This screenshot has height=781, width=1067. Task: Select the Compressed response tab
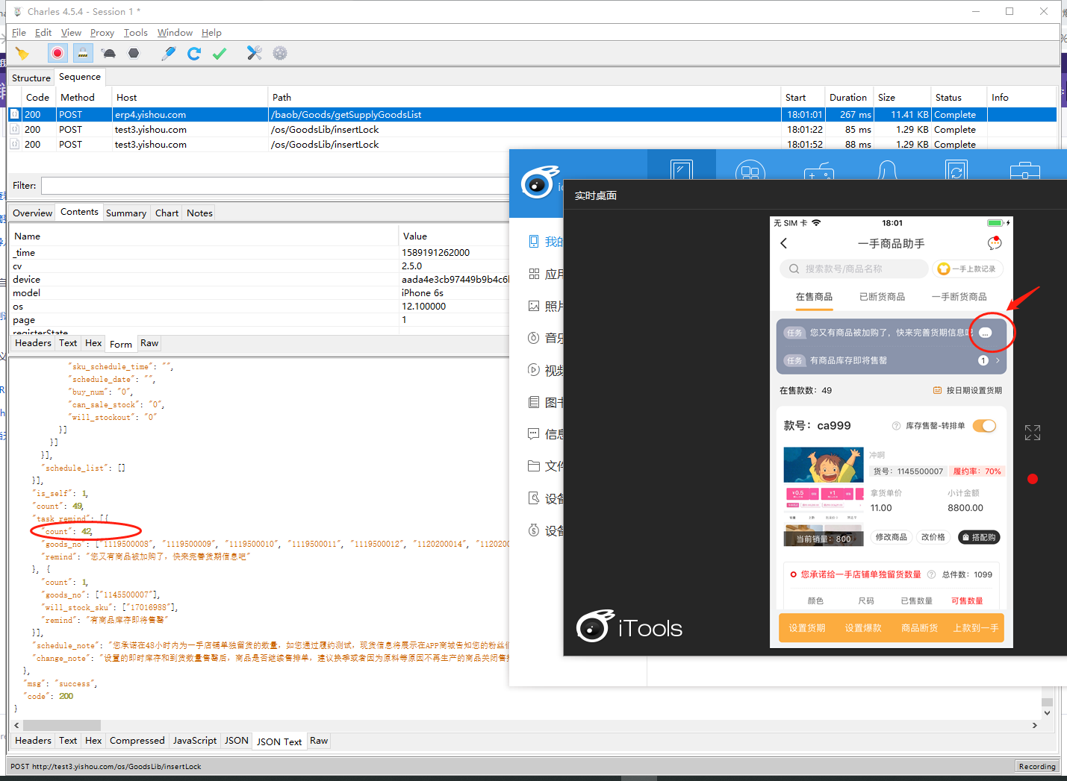click(x=137, y=741)
